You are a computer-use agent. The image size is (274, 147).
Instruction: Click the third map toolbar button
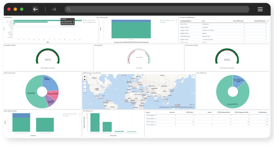(85, 83)
